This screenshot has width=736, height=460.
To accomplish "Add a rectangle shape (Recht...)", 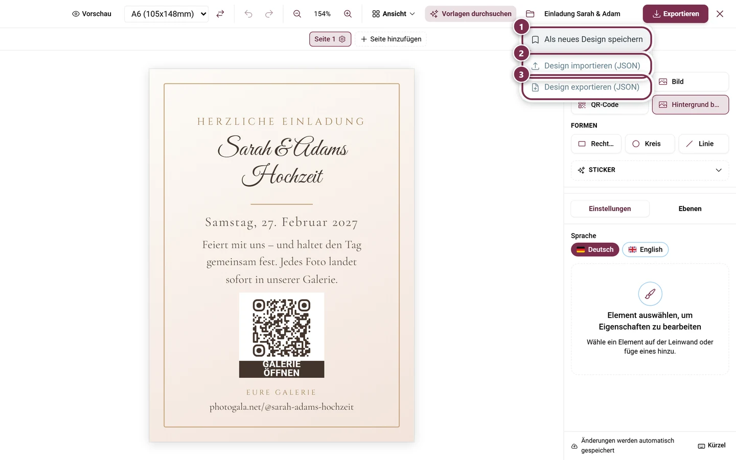I will pos(596,144).
